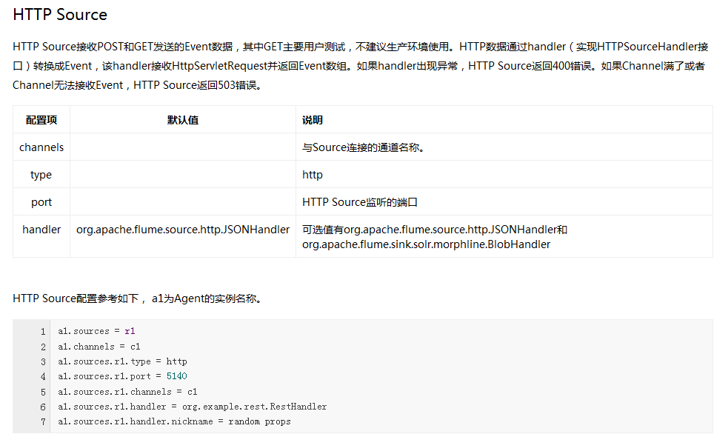Click the a1.sources = r1 code line

pyautogui.click(x=96, y=331)
